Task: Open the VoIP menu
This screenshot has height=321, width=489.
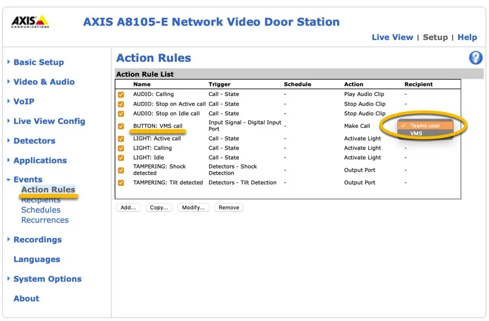Action: [x=24, y=101]
